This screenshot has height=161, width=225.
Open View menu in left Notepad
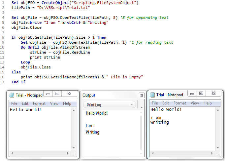click(54, 103)
